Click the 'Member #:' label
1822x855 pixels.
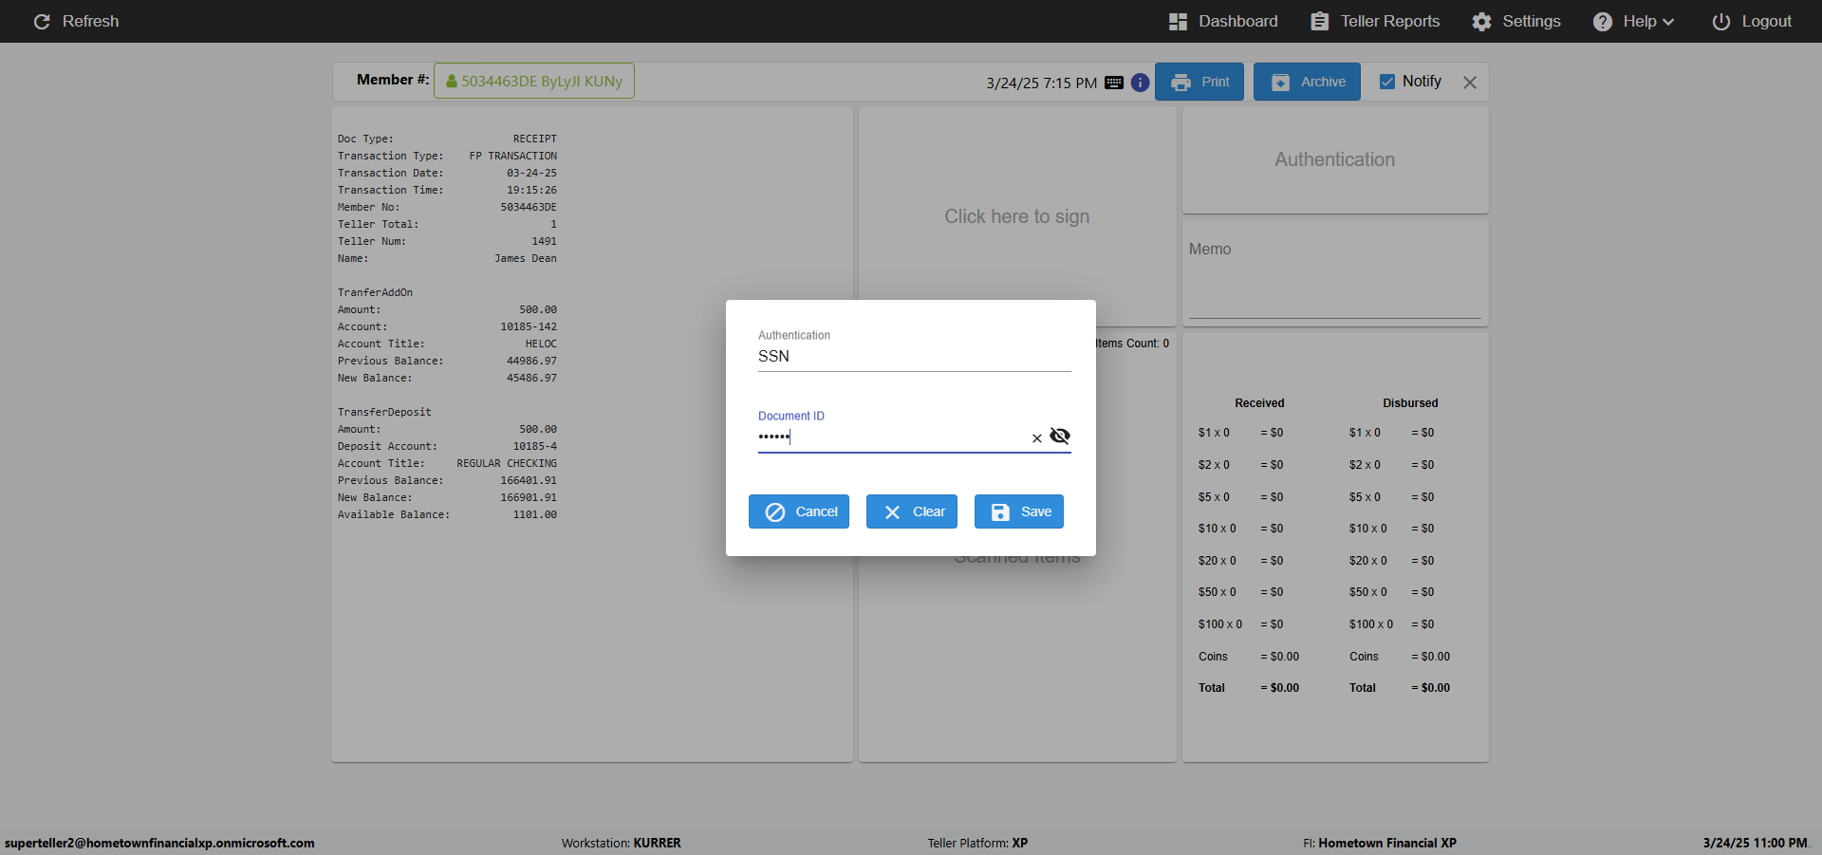coord(393,80)
